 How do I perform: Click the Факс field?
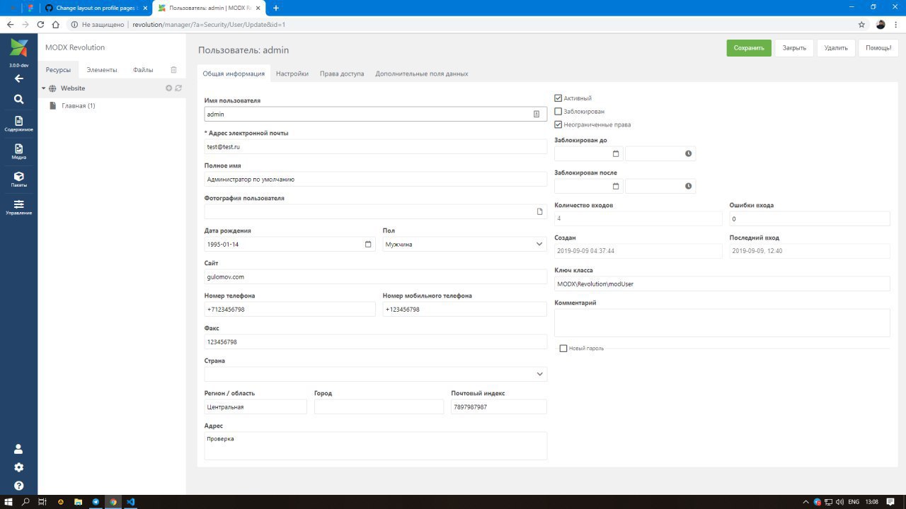coord(376,341)
